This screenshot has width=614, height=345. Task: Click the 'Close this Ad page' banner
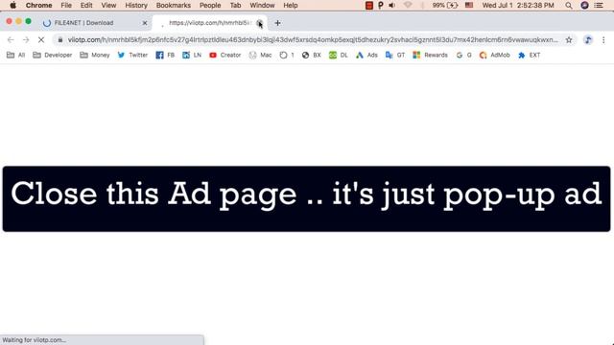306,198
